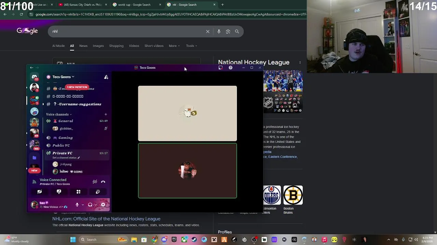Show hidden system tray icons
The image size is (437, 245).
coord(389,240)
